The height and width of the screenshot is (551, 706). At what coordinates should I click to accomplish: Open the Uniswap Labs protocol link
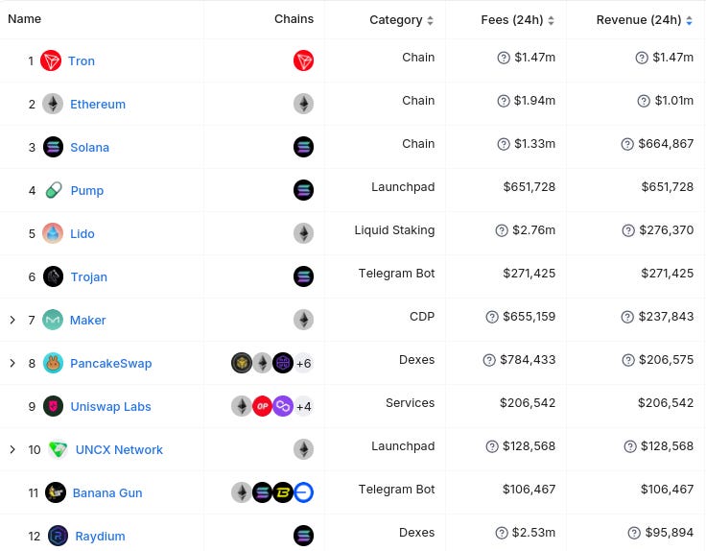(110, 407)
